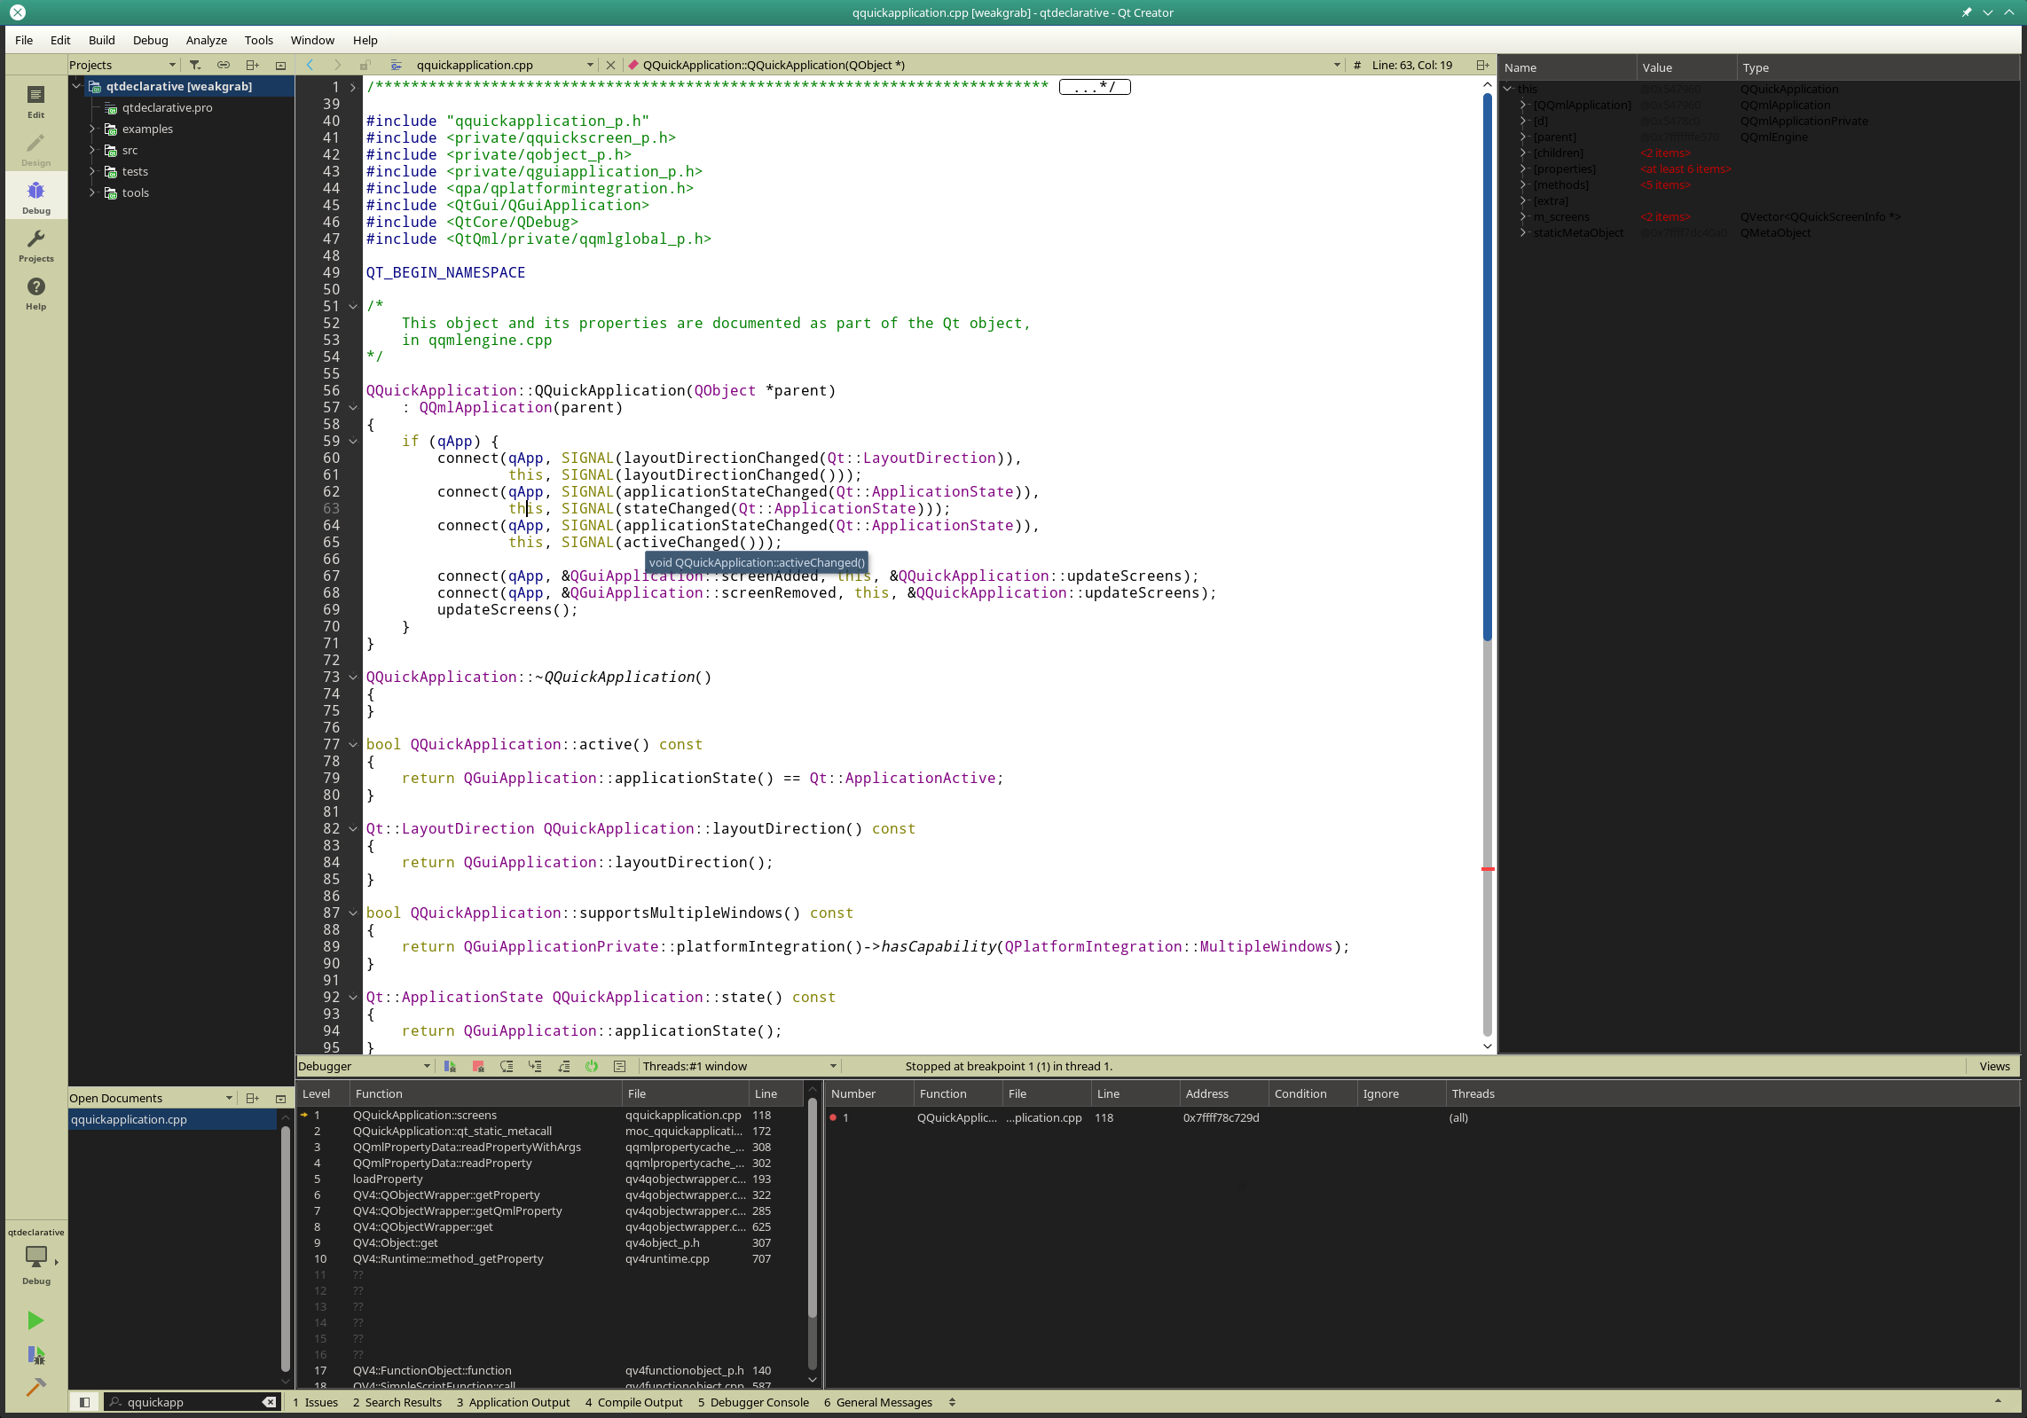
Task: Open the Debugger Console output tab
Action: tap(753, 1402)
